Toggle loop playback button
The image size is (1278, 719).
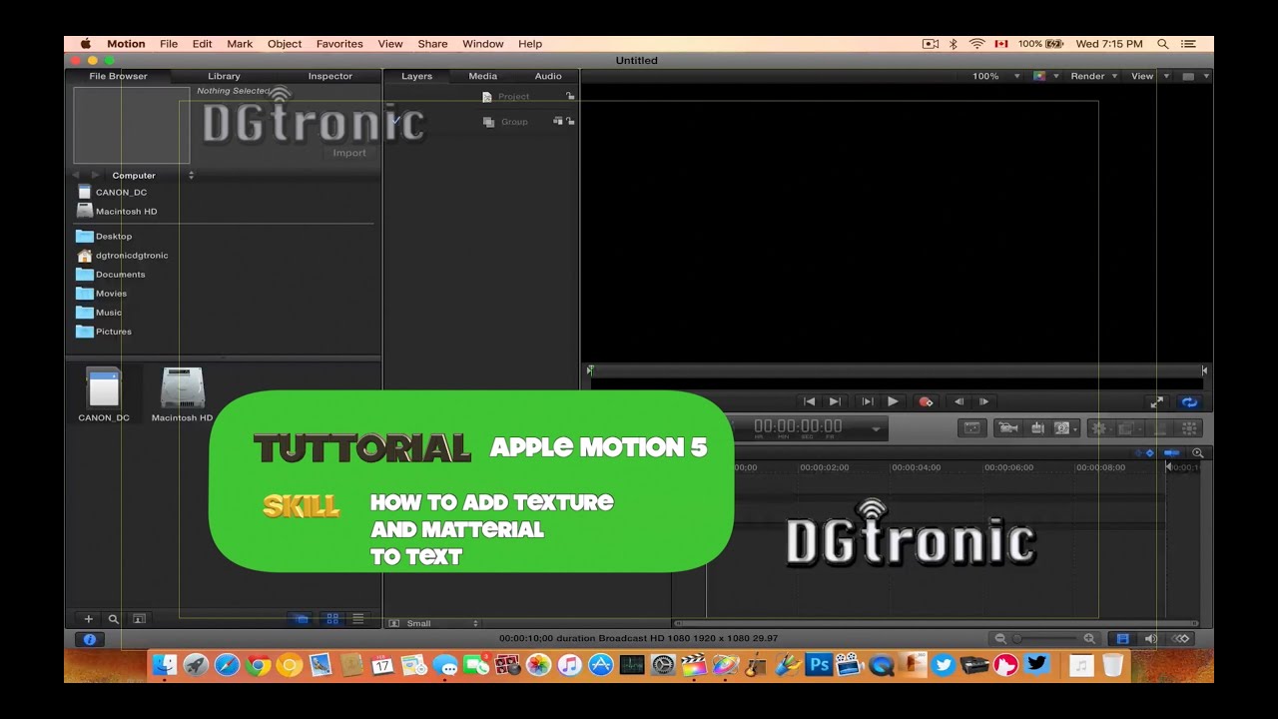(1189, 401)
